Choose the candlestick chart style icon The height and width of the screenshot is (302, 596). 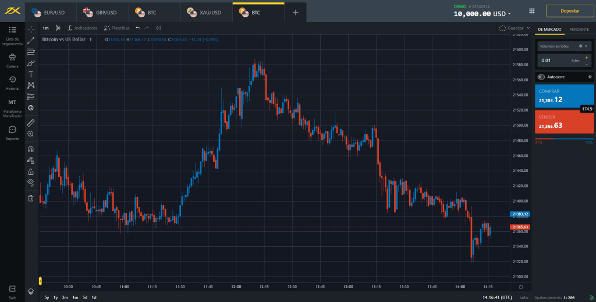tap(58, 27)
